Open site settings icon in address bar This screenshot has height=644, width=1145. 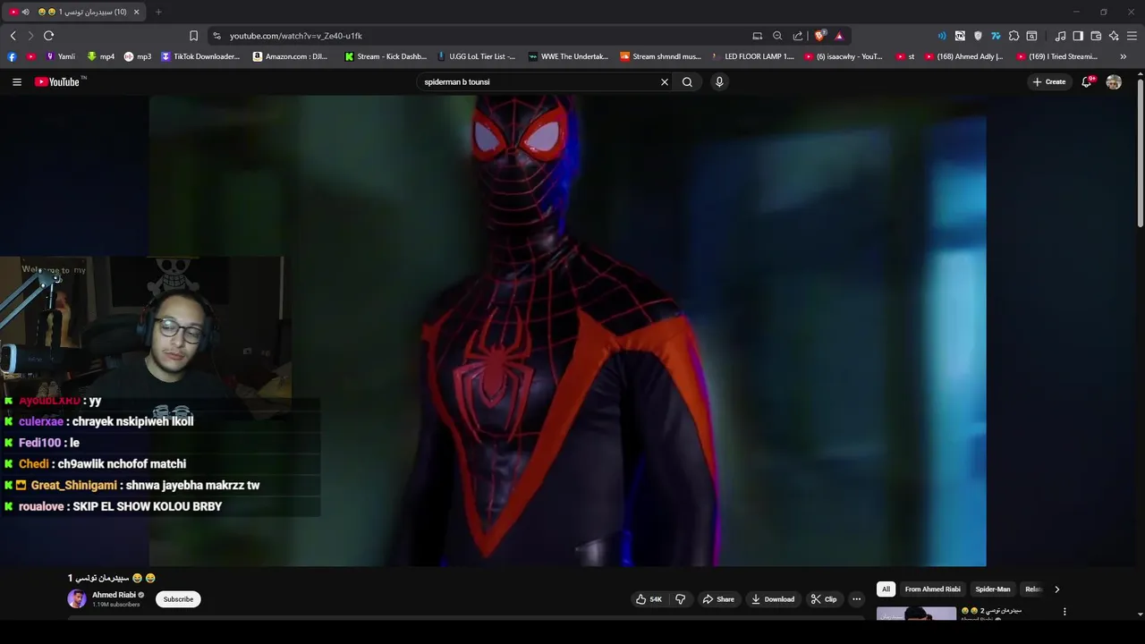coord(216,36)
